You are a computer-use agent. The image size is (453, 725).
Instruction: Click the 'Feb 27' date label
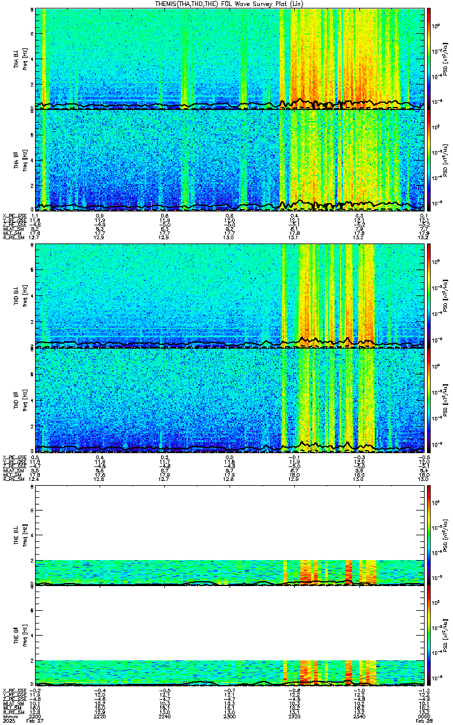(36, 722)
